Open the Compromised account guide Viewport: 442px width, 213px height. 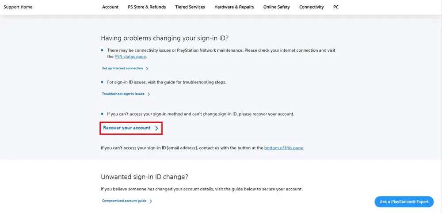click(124, 201)
